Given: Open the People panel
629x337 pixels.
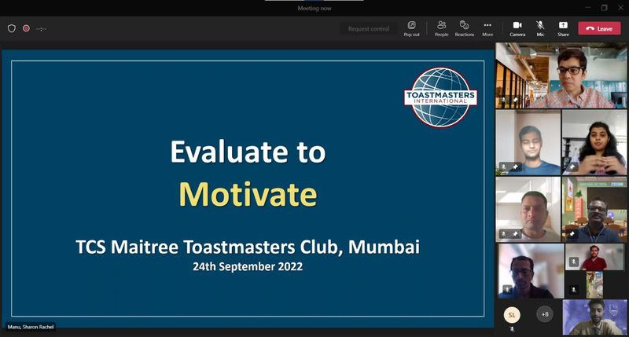Looking at the screenshot, I should click(x=441, y=29).
